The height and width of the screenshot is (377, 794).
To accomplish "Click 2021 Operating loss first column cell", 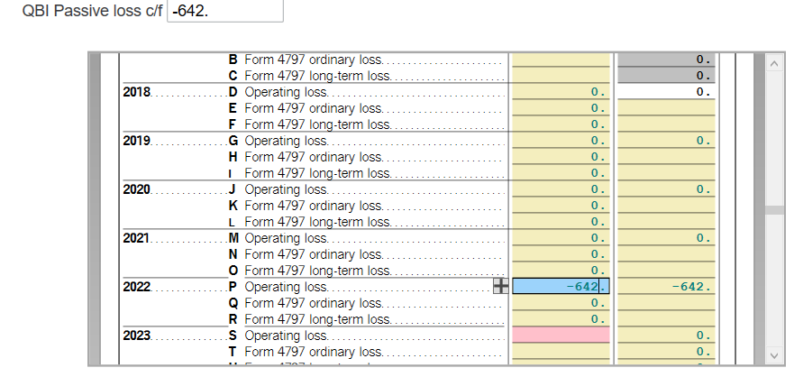I will tap(561, 238).
